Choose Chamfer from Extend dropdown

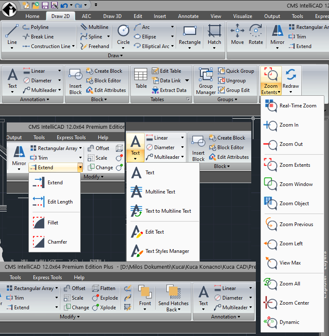coord(54,242)
